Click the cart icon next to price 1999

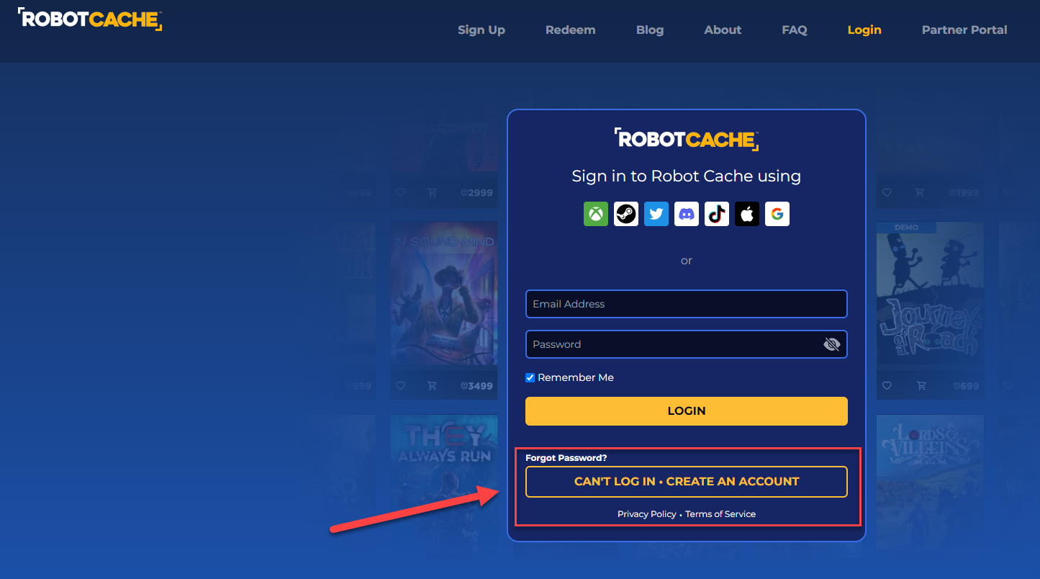pos(921,192)
